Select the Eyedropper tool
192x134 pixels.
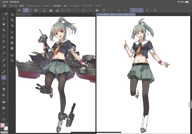4,53
